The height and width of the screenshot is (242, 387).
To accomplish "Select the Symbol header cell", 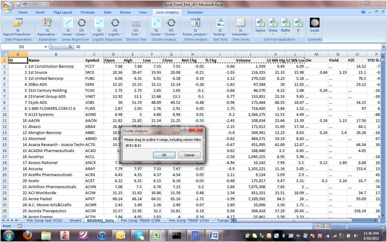I will coord(94,60).
